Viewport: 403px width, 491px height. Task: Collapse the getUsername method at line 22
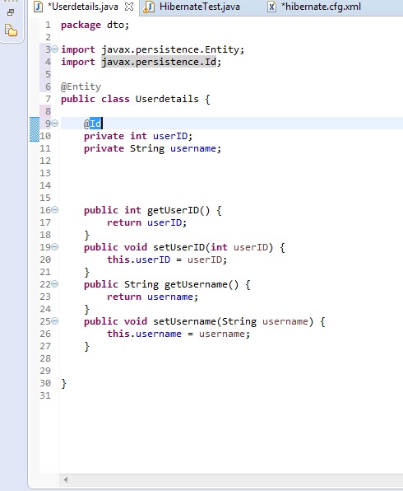pyautogui.click(x=55, y=283)
